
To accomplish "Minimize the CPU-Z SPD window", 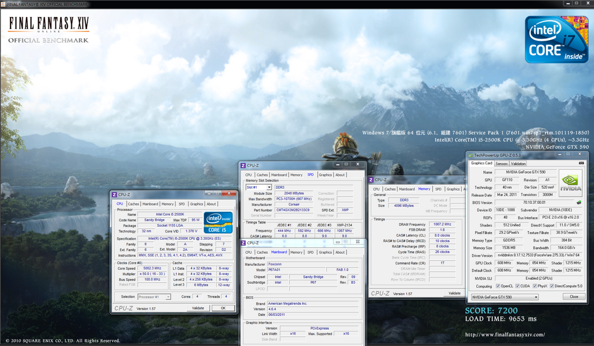I will (x=338, y=164).
